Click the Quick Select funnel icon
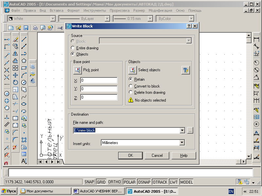Viewport: 262px width, 196px height. coord(185,70)
